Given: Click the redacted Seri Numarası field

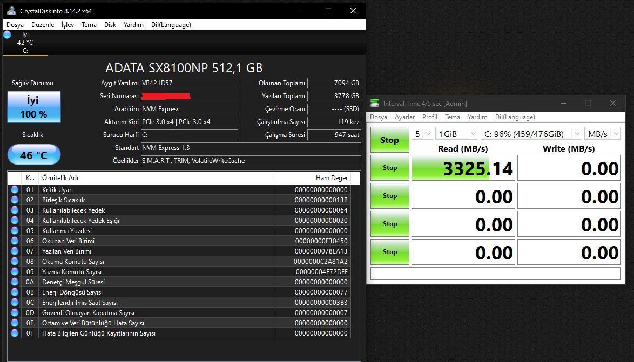Looking at the screenshot, I should click(189, 95).
